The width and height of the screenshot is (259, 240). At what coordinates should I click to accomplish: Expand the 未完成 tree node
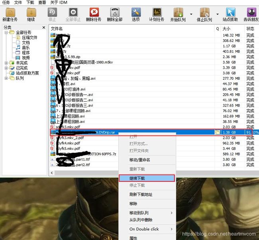pos(6,63)
